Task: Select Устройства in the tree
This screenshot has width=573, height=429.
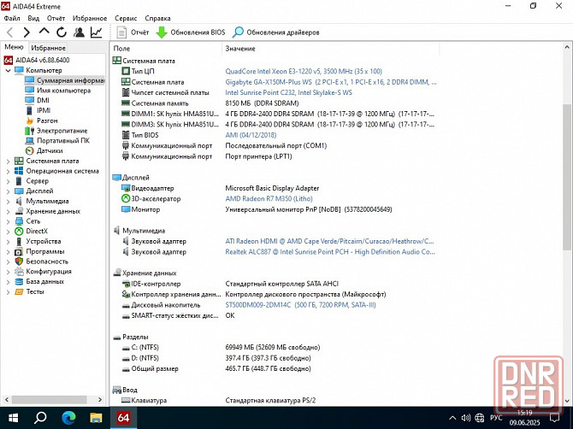Action: tap(43, 241)
